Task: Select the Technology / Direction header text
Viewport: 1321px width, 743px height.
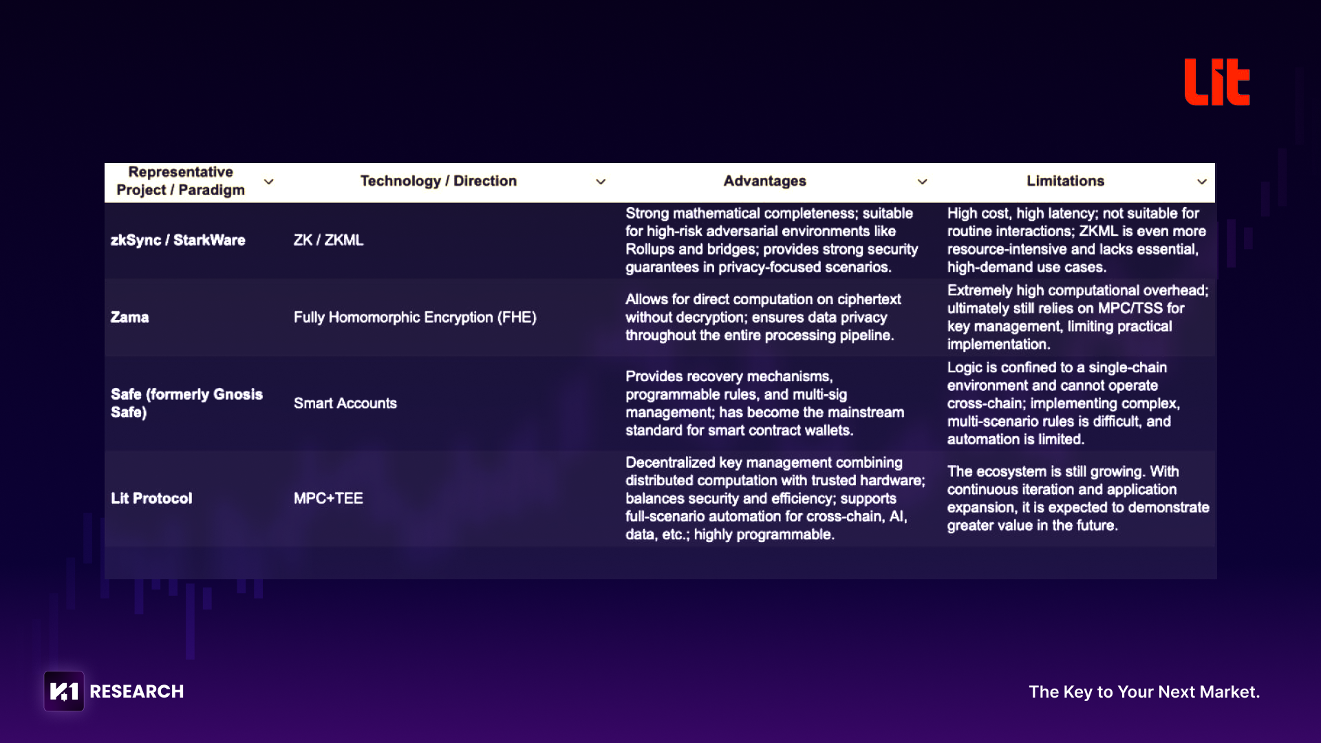Action: coord(438,181)
